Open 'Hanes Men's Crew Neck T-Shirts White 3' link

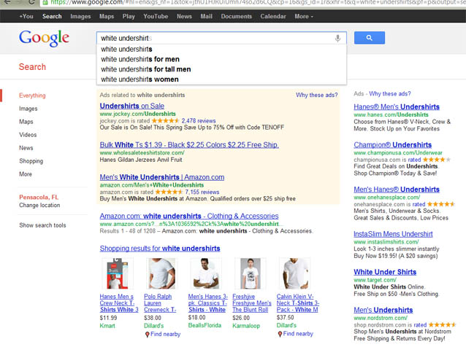pyautogui.click(x=119, y=303)
